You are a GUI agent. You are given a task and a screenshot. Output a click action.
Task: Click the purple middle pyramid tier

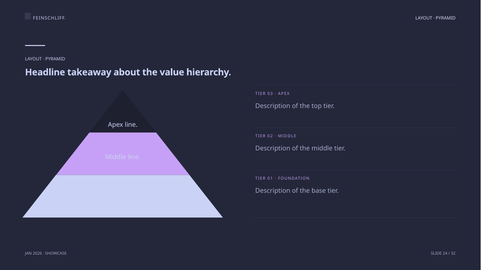pos(123,154)
